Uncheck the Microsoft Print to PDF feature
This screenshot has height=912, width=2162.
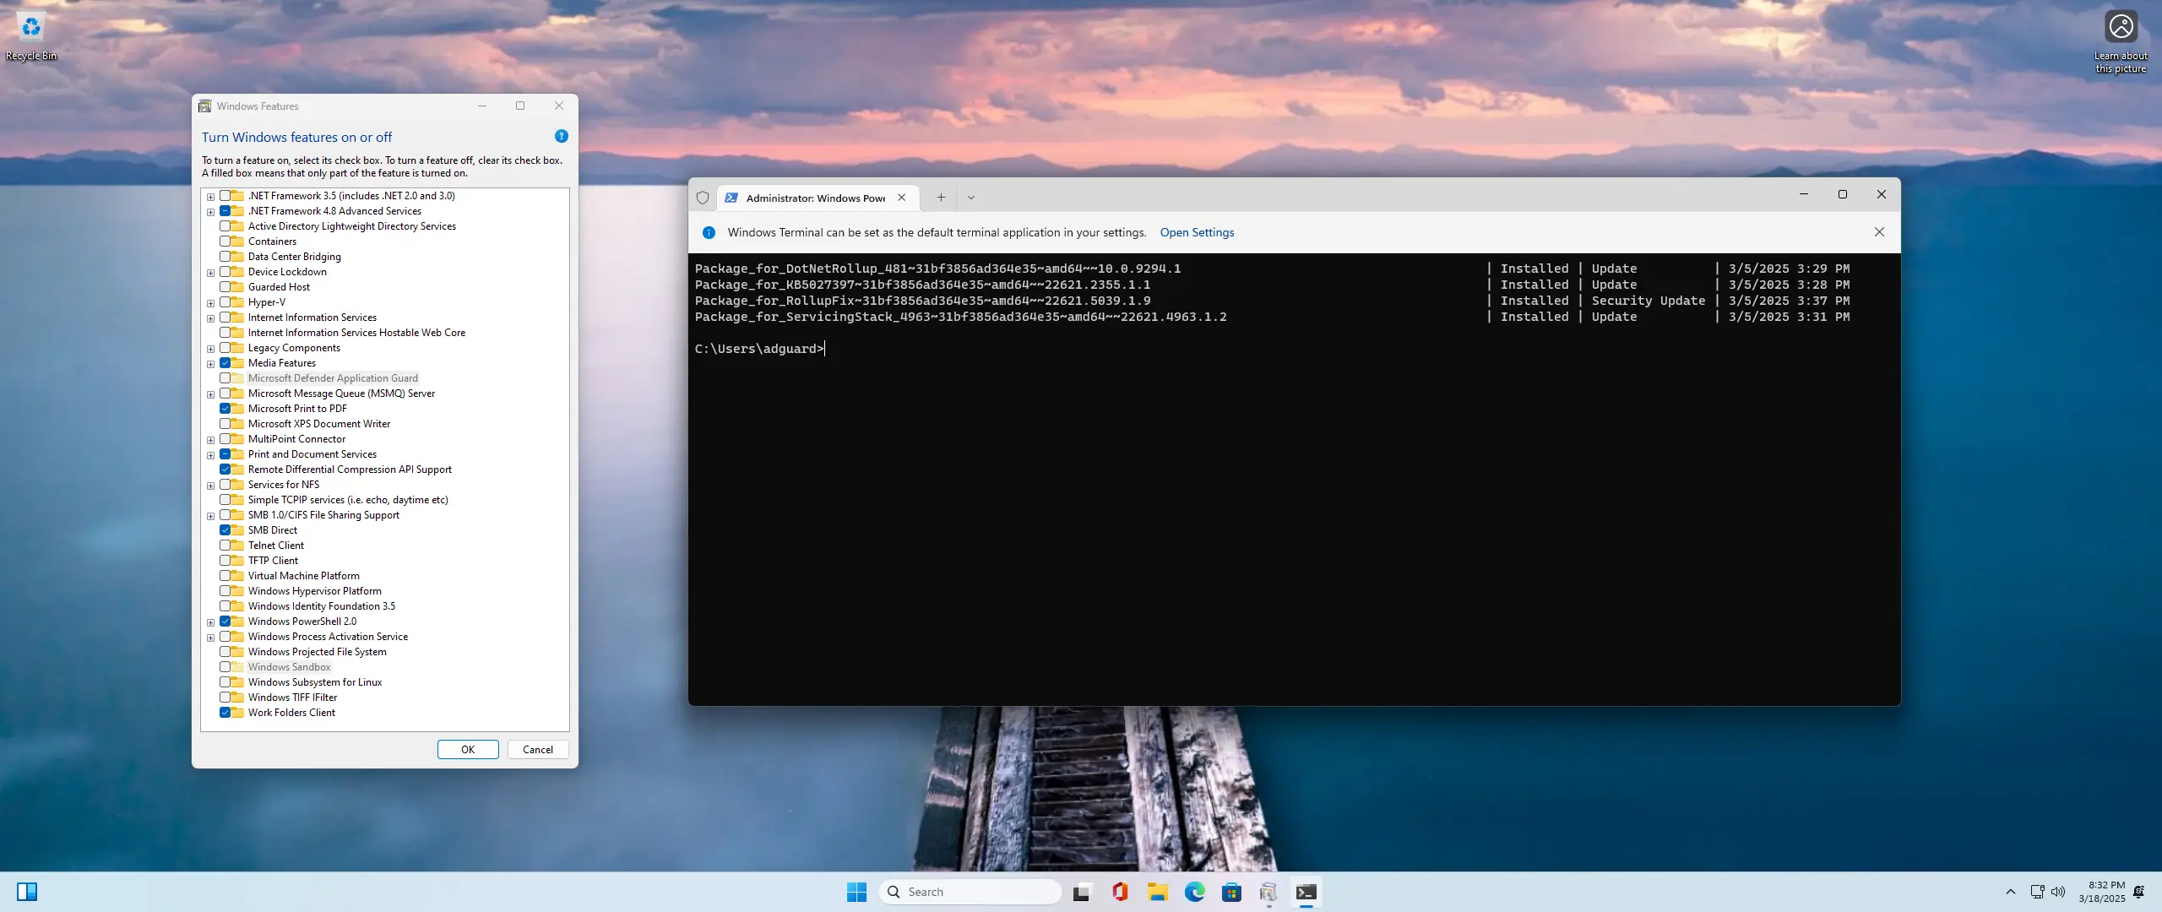tap(225, 409)
